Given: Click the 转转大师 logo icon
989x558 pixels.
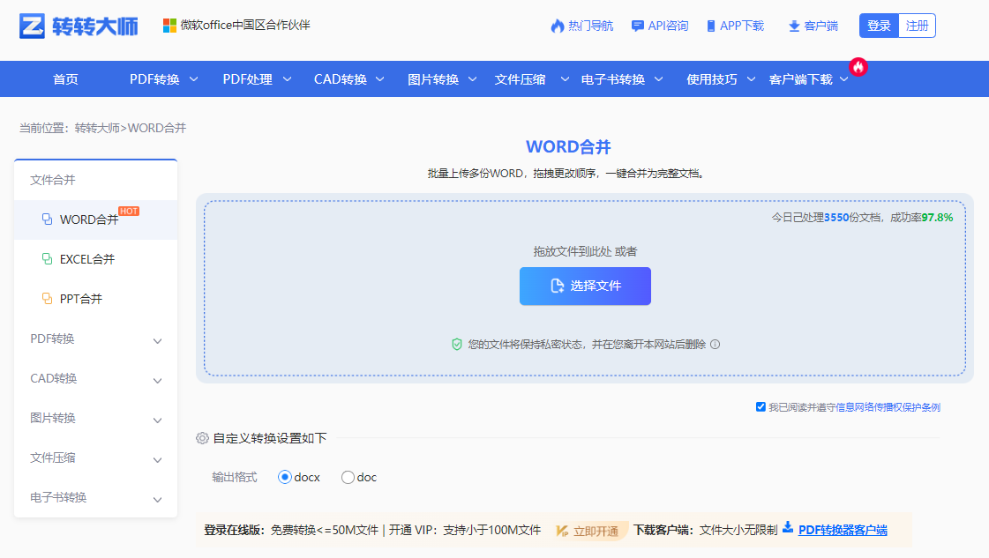Looking at the screenshot, I should [32, 26].
